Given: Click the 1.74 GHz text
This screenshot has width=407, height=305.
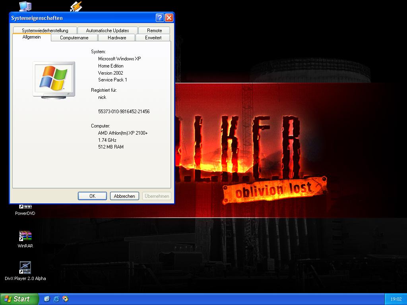Looking at the screenshot, I should tap(107, 140).
